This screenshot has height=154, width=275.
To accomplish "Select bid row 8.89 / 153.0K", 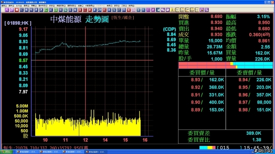I will tap(208, 110).
